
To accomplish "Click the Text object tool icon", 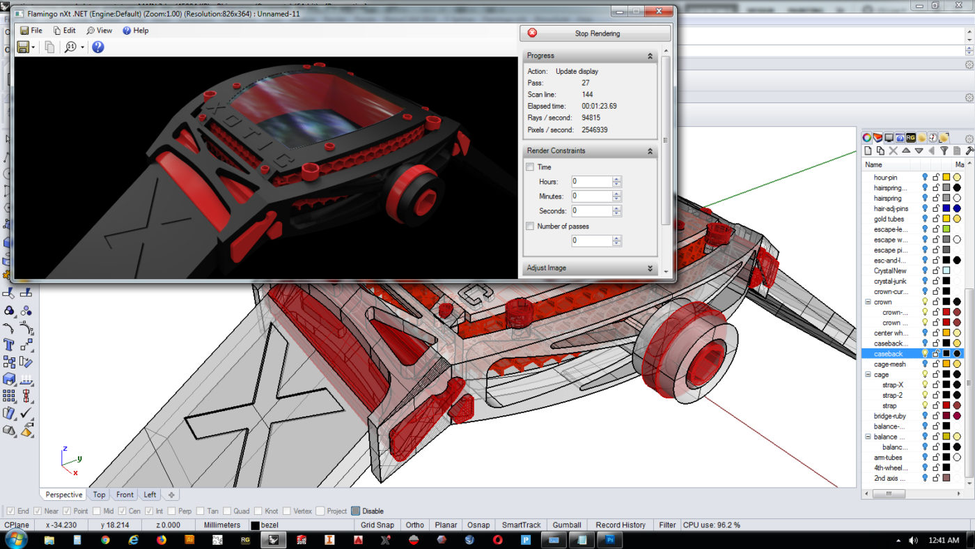I will coord(9,345).
